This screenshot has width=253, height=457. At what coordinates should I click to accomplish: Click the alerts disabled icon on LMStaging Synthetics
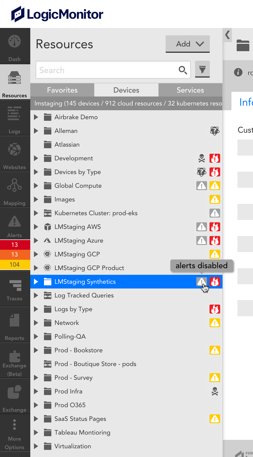(201, 282)
